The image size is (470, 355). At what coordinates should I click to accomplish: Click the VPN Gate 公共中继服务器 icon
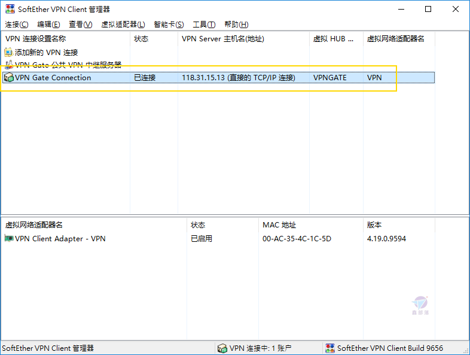pos(9,64)
